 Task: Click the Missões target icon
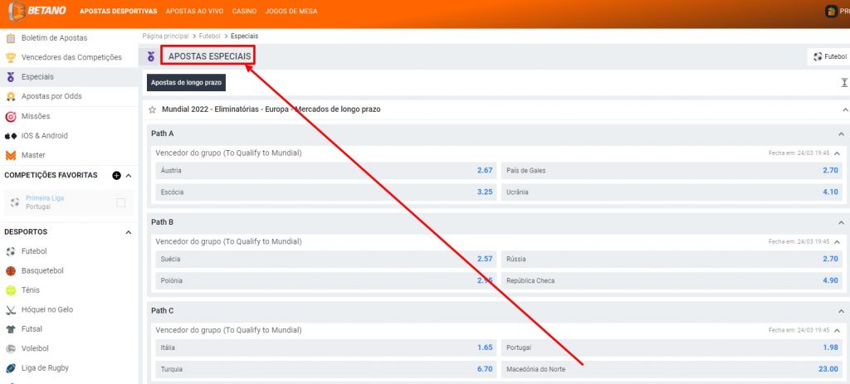pyautogui.click(x=10, y=116)
